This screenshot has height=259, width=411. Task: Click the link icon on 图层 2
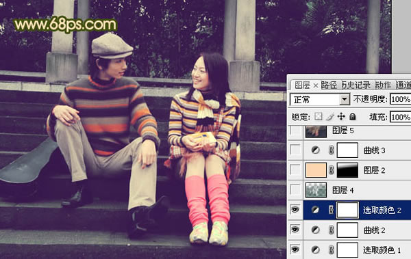coord(332,170)
